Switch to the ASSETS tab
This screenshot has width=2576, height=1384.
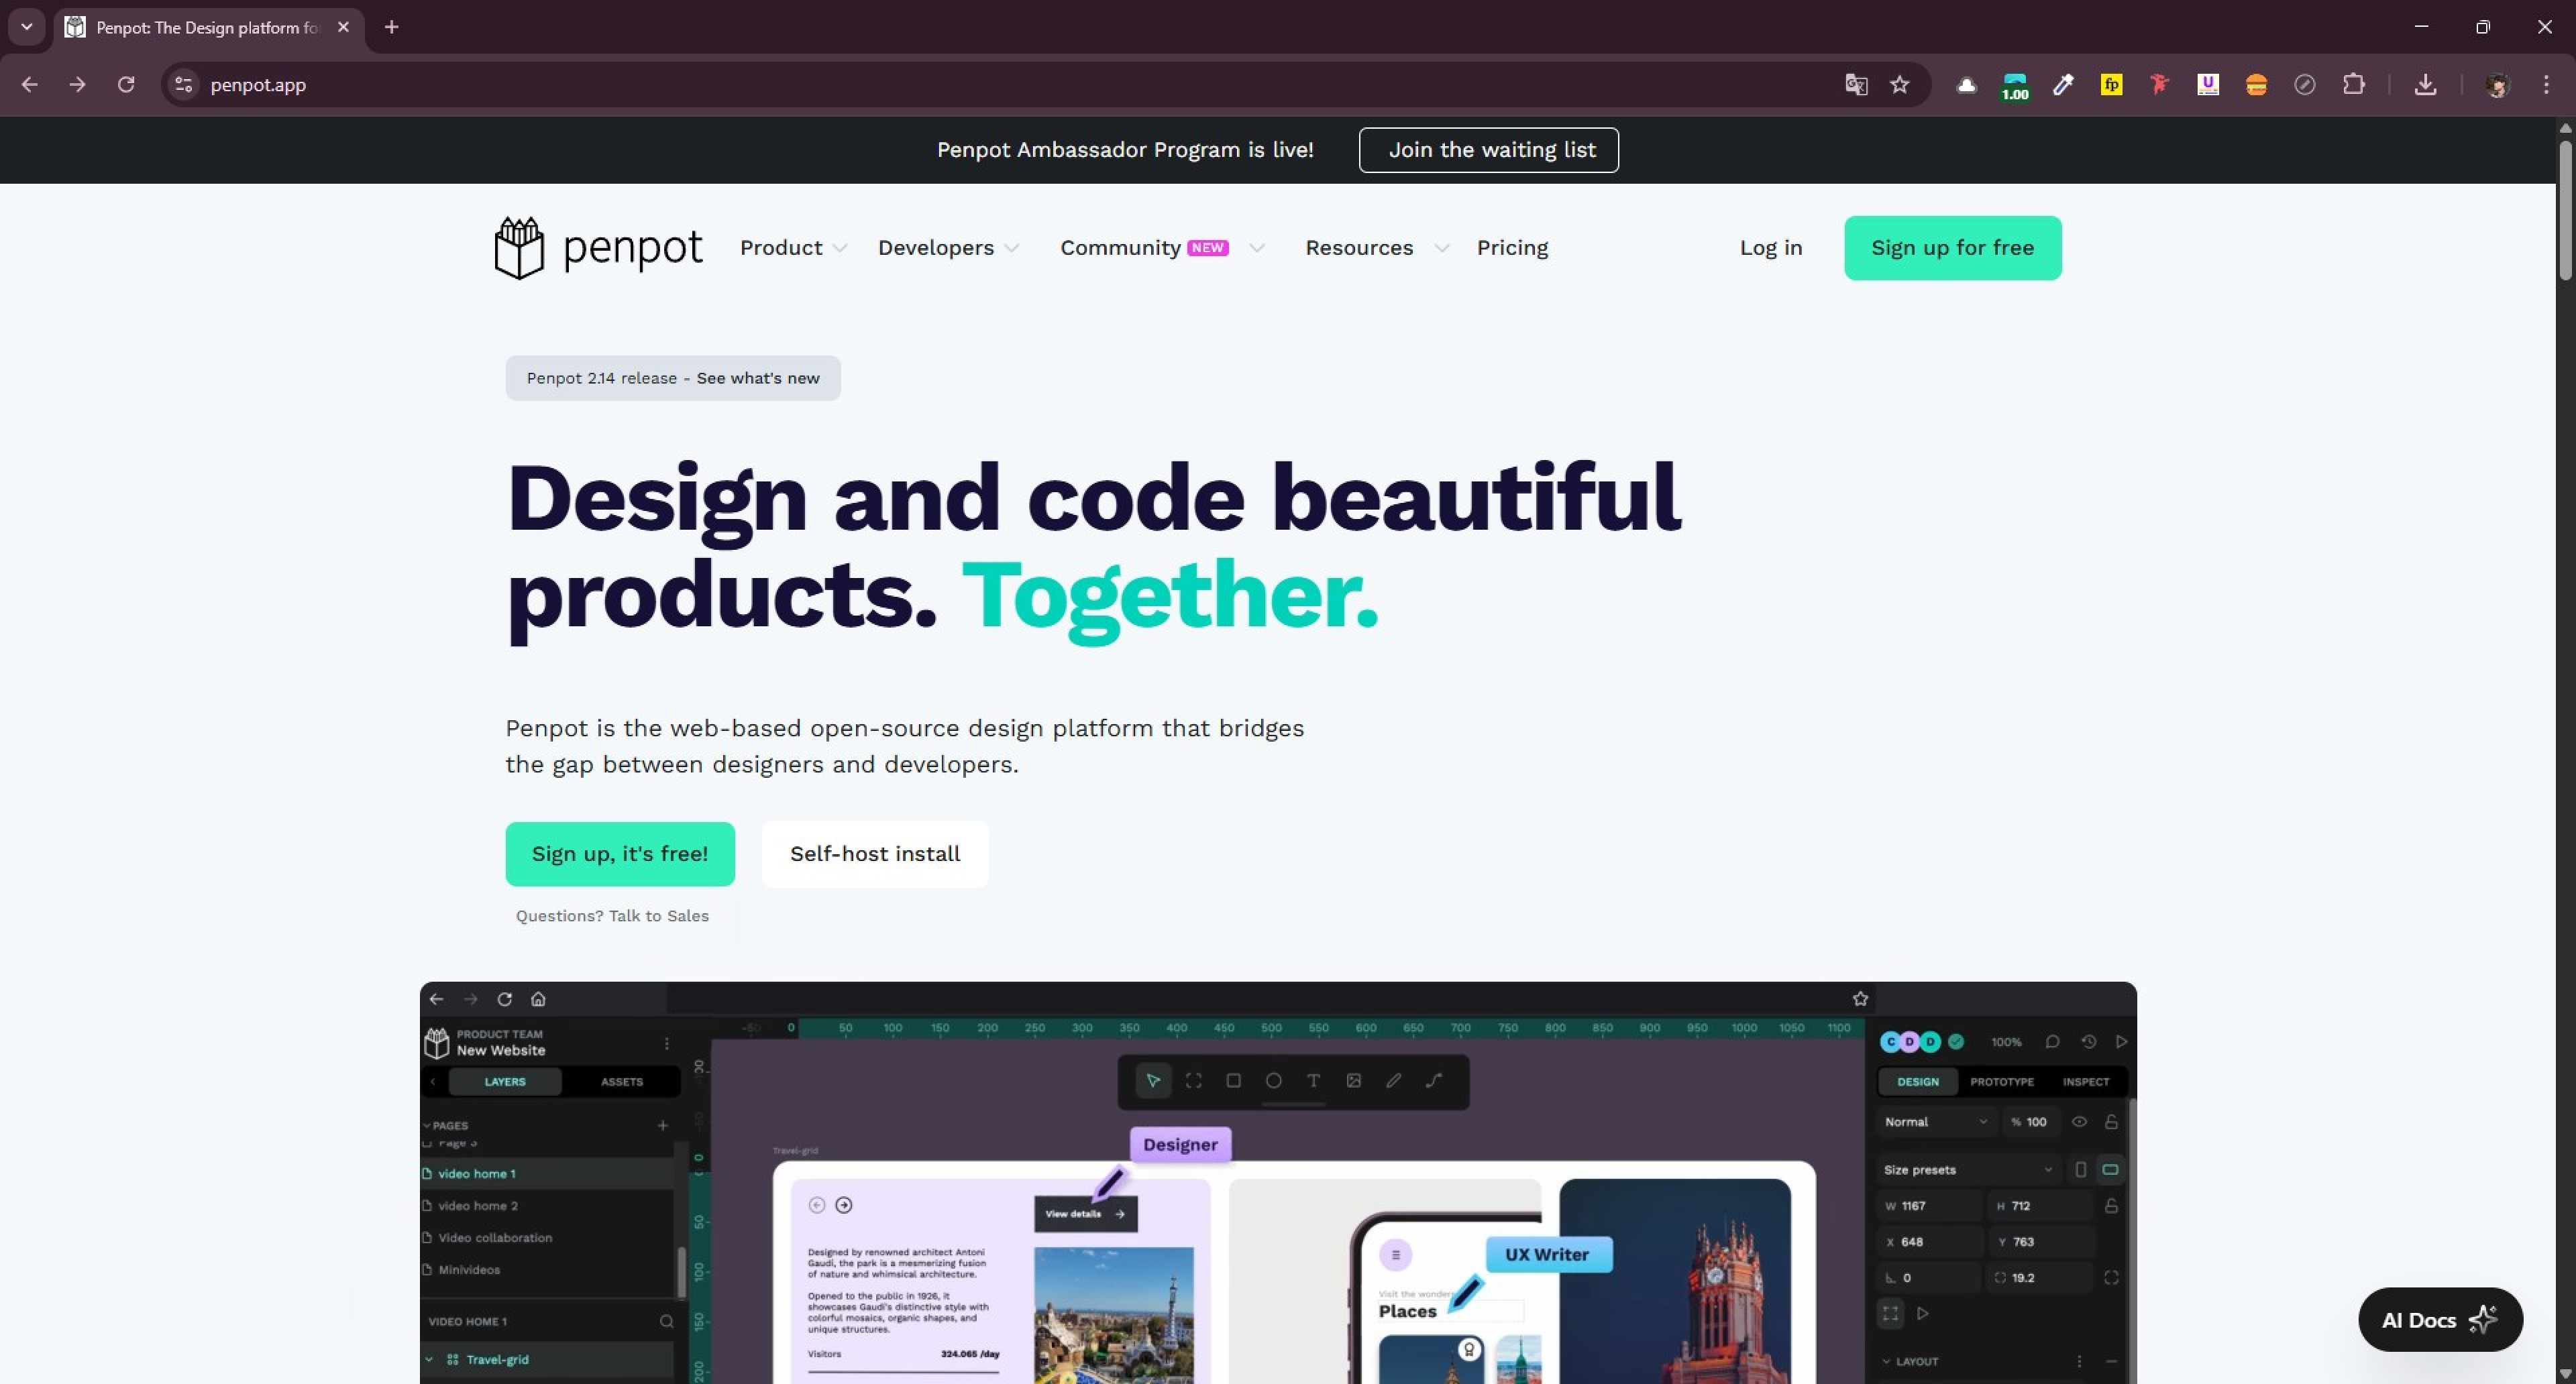coord(622,1081)
